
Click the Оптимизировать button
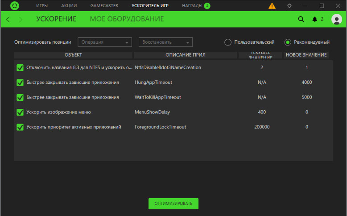[x=173, y=204]
